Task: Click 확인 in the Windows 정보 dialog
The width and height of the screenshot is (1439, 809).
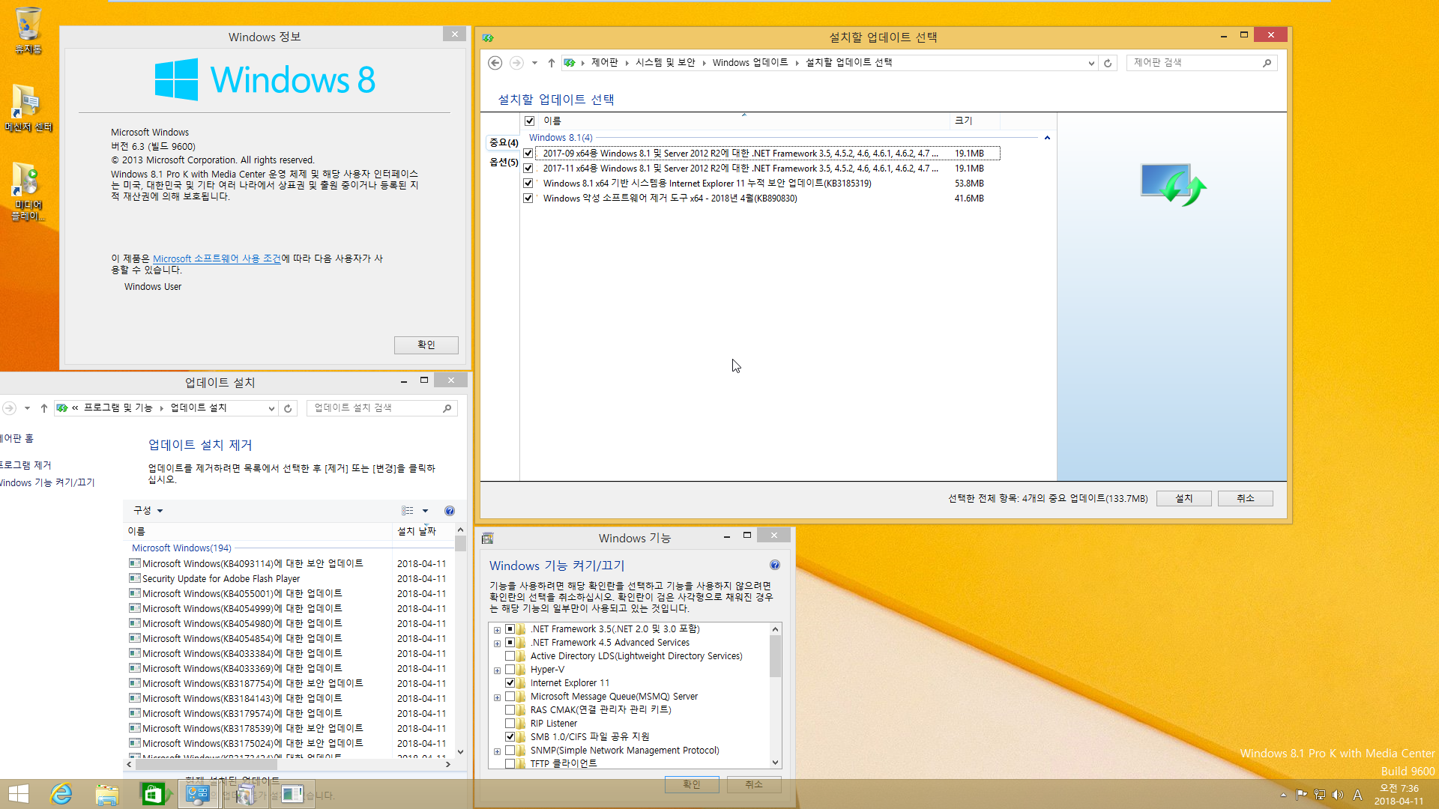Action: tap(426, 345)
